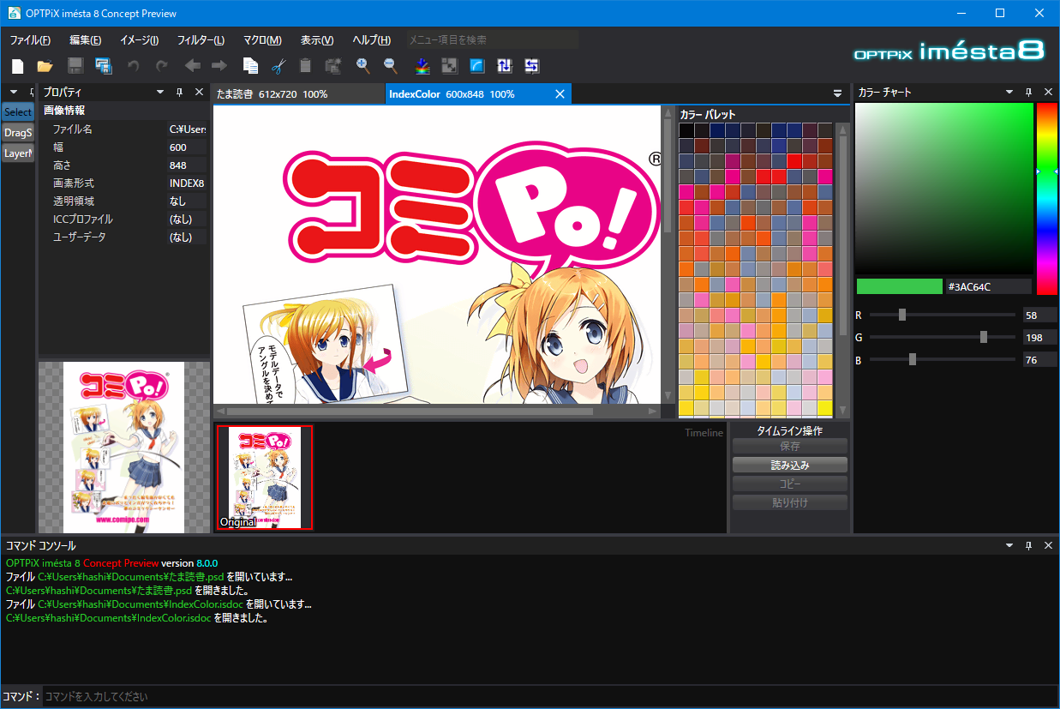The height and width of the screenshot is (709, 1060).
Task: Click the rainbow hue strip
Action: coord(1046,199)
